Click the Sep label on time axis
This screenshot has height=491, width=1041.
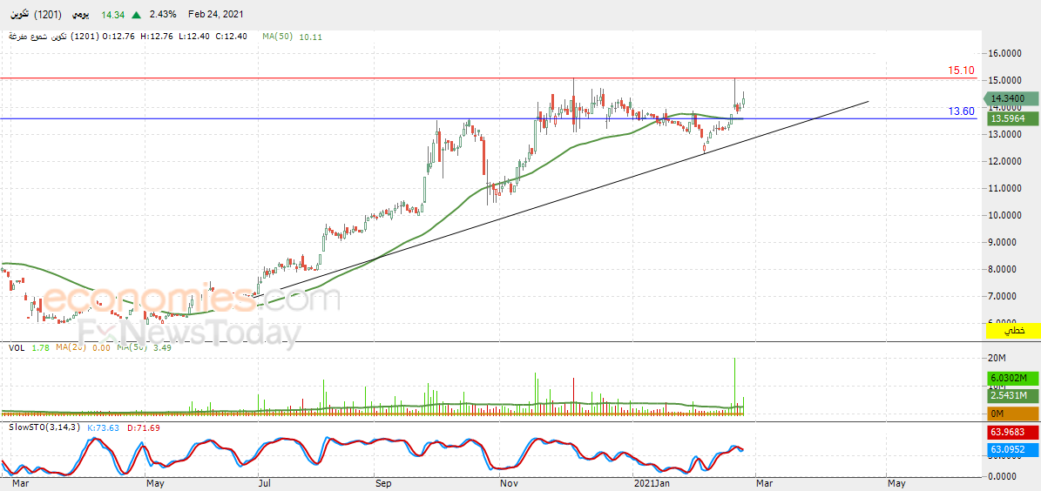383,484
